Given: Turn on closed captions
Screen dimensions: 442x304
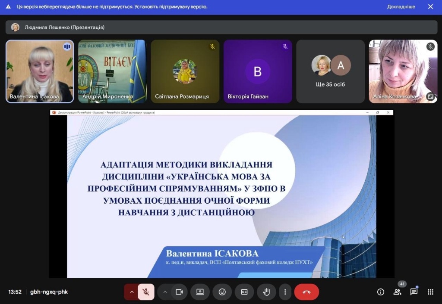Looking at the screenshot, I should (244, 292).
